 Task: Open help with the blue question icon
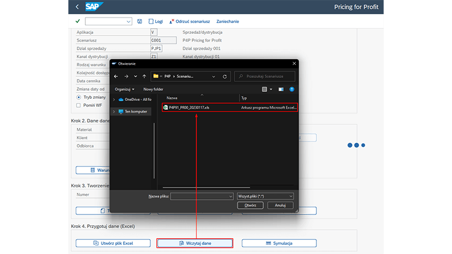click(x=292, y=89)
